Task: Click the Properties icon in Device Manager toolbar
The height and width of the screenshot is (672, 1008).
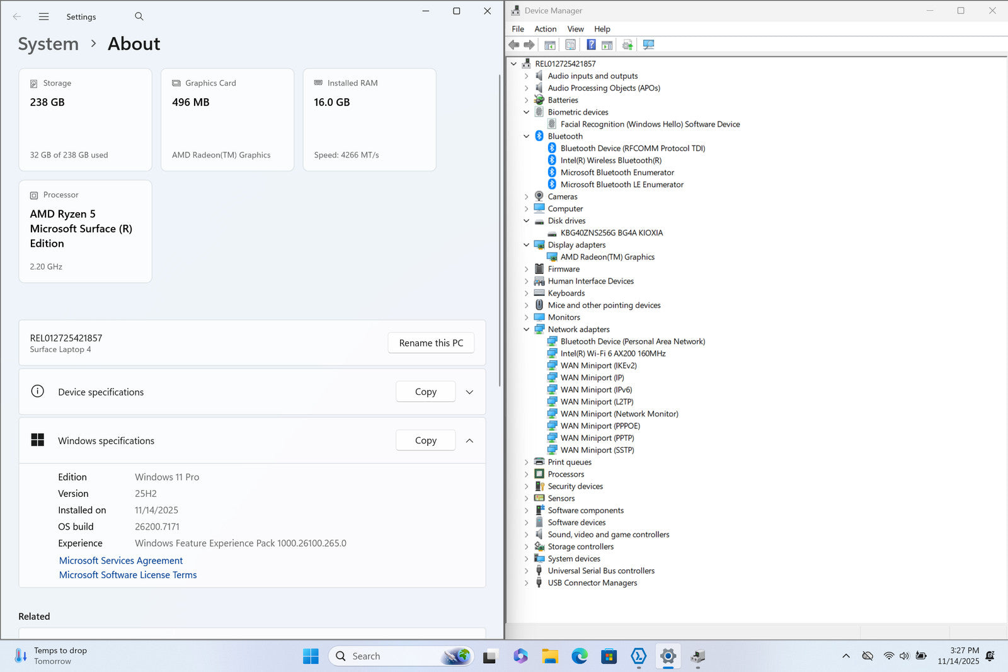Action: pos(570,45)
